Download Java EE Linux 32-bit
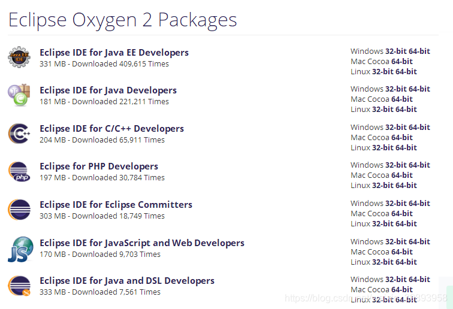 [382, 71]
